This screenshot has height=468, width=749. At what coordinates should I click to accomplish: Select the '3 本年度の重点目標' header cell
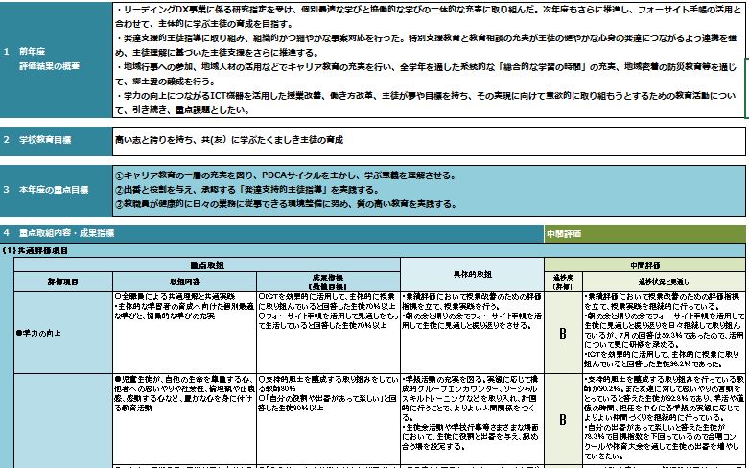tap(53, 190)
